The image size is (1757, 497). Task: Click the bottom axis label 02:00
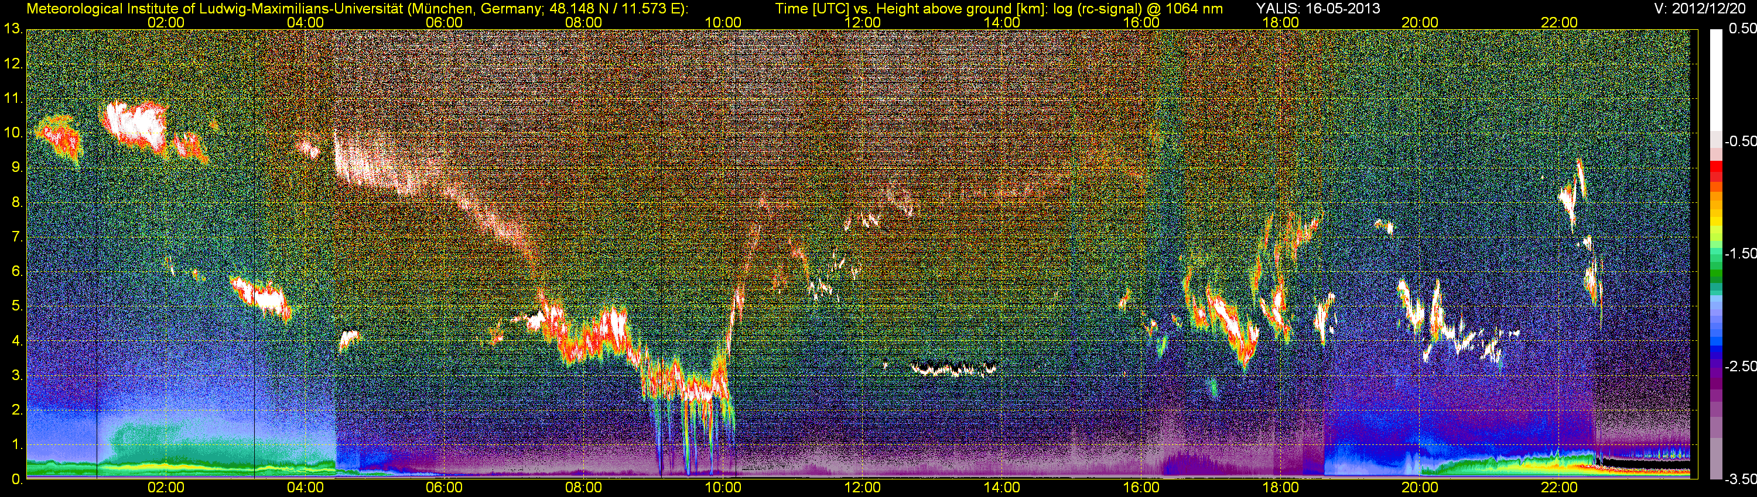(x=166, y=488)
